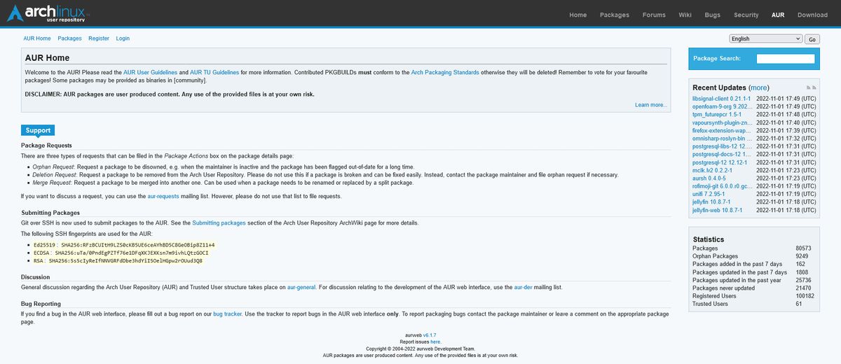
Task: Open the second RSS feed icon in Recent Updates
Action: point(815,87)
